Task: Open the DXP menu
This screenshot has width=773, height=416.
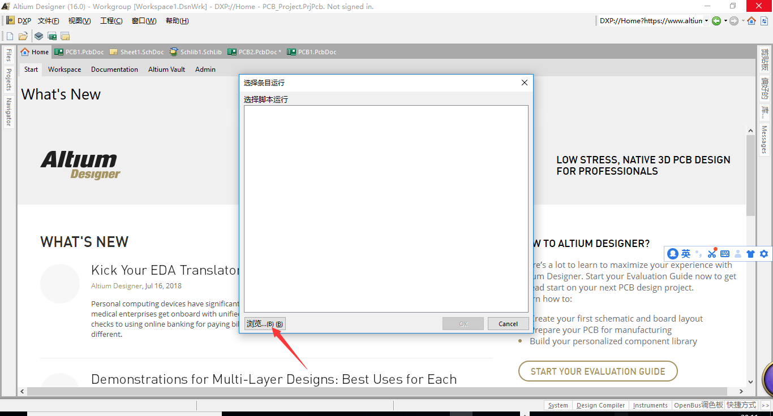Action: pos(24,21)
